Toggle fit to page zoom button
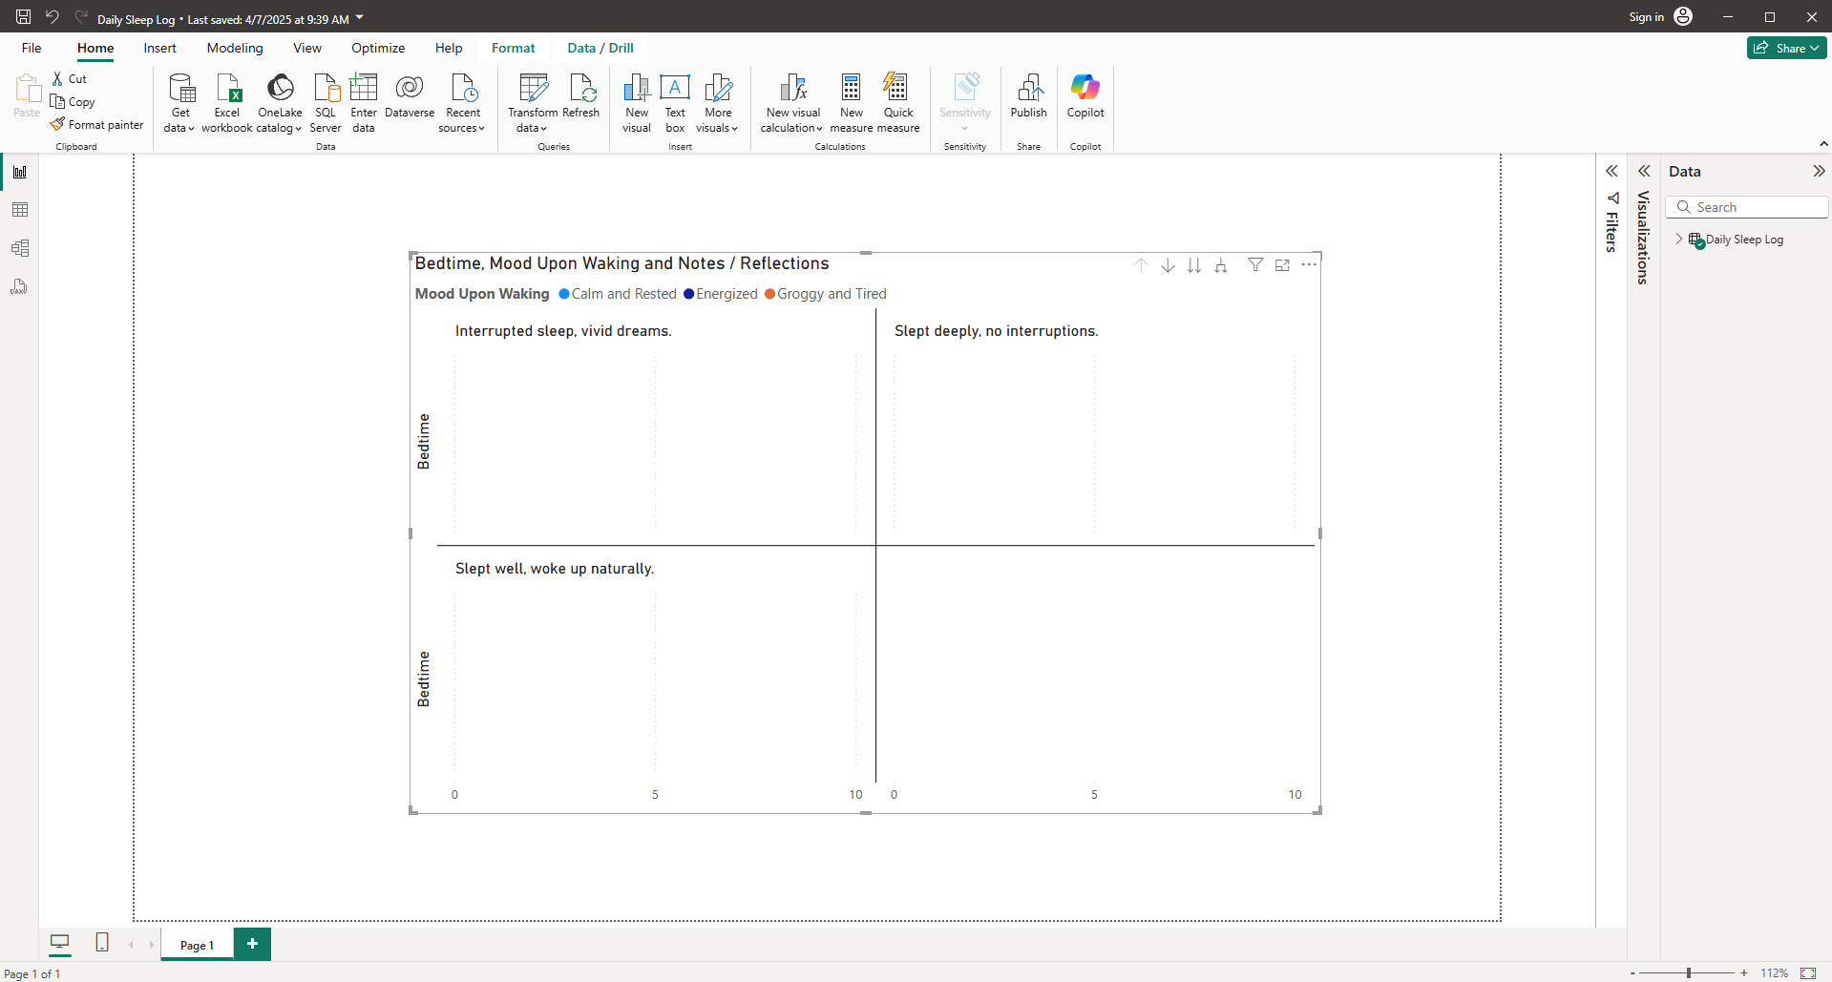This screenshot has height=982, width=1832. coord(1807,972)
